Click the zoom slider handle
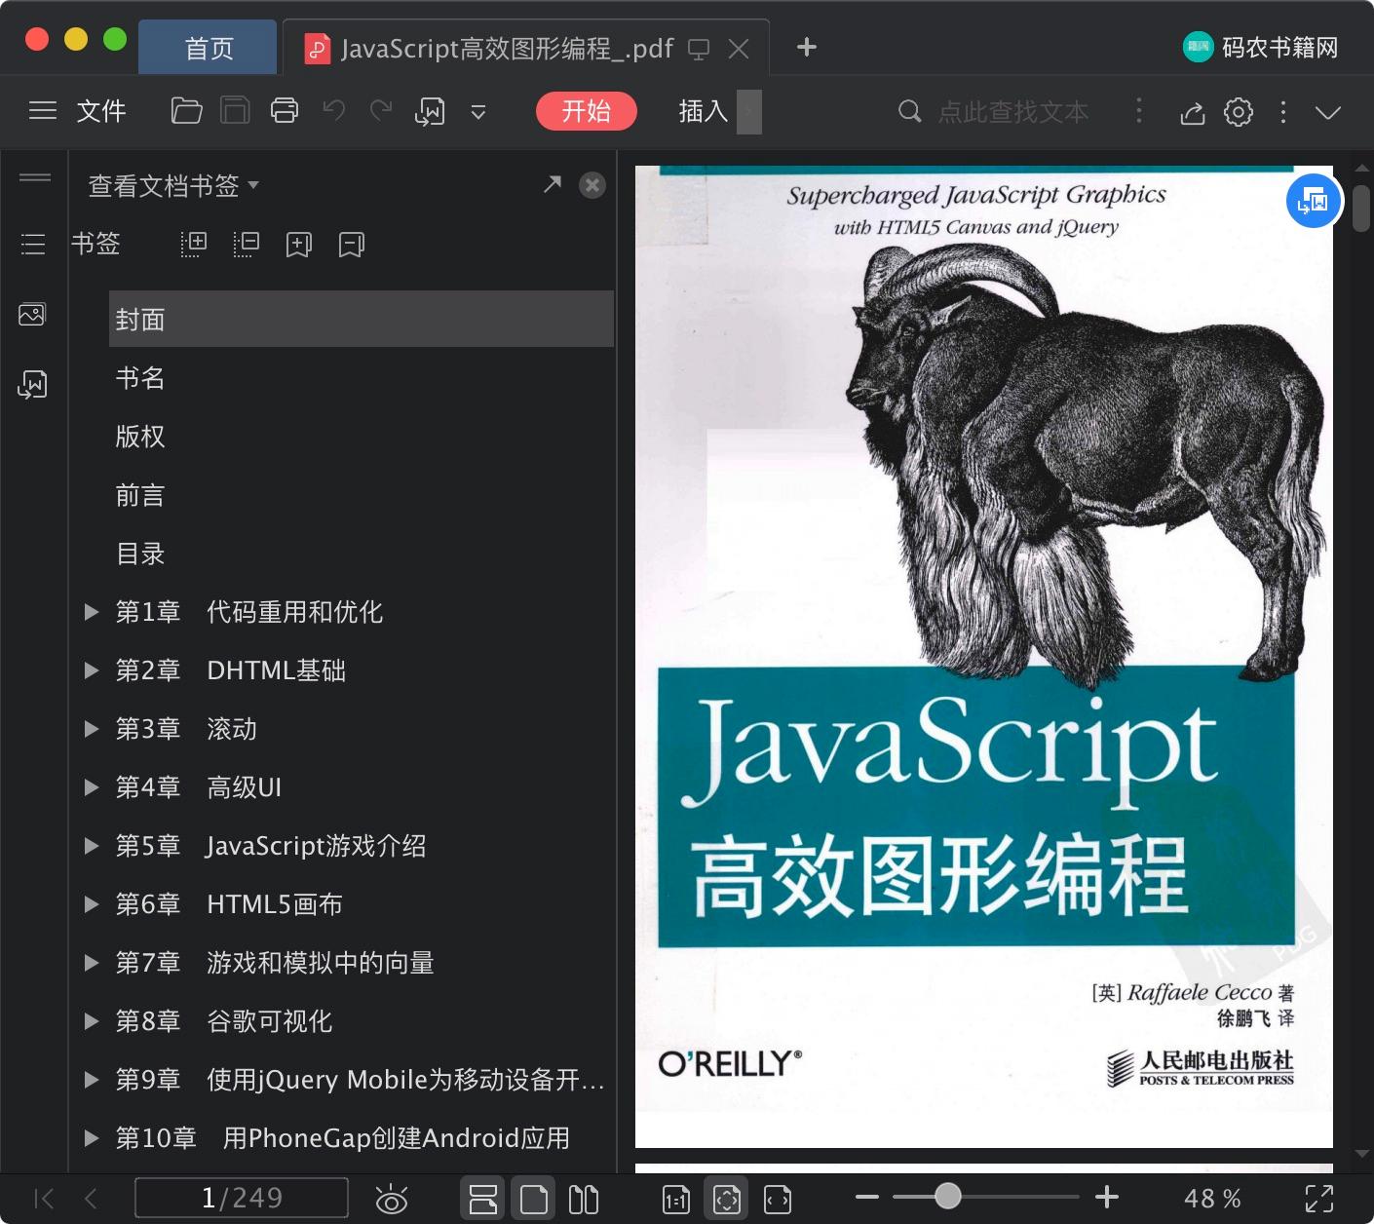The height and width of the screenshot is (1224, 1374). (x=948, y=1196)
